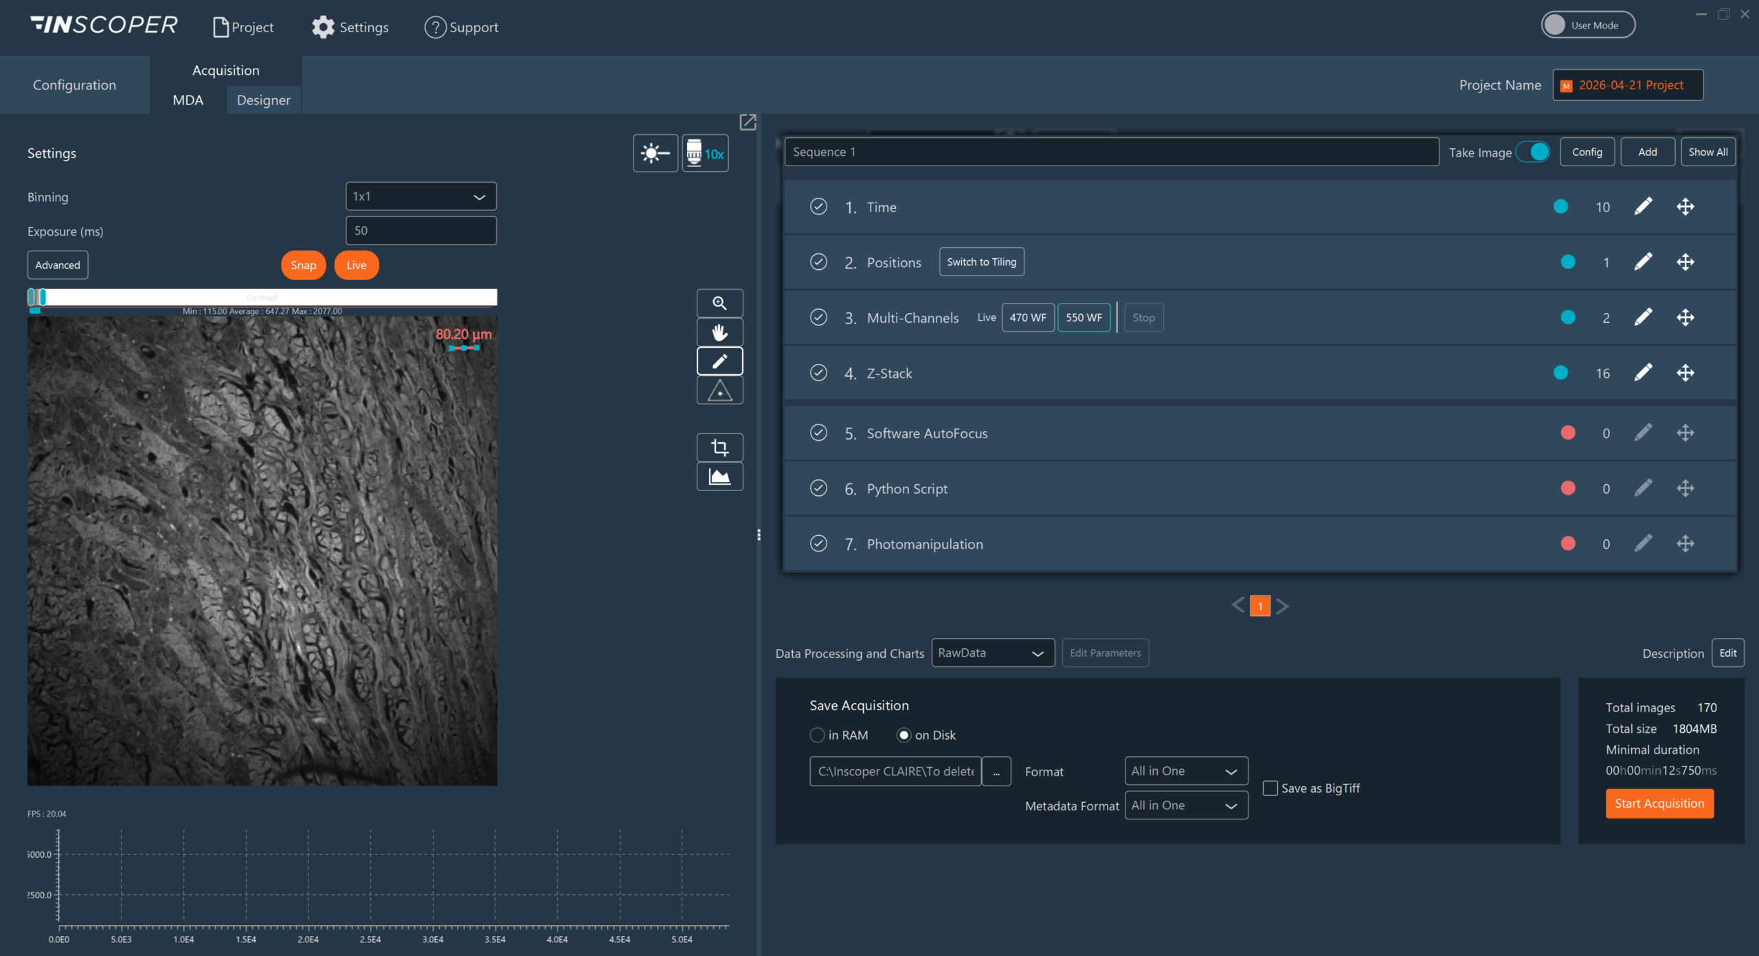This screenshot has width=1759, height=956.
Task: Grab Software AutoFocus move handle
Action: (1685, 433)
